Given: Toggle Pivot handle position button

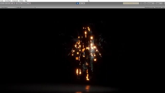Looking at the screenshot, I should pyautogui.click(x=19, y=3).
